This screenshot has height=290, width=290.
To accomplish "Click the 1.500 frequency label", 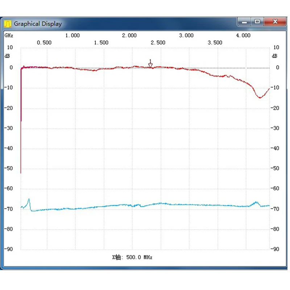I will click(101, 42).
